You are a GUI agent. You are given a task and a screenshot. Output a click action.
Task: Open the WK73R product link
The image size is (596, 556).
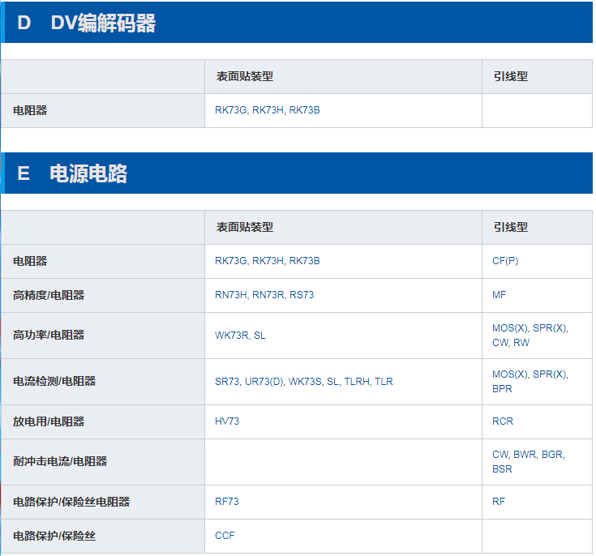pos(231,336)
